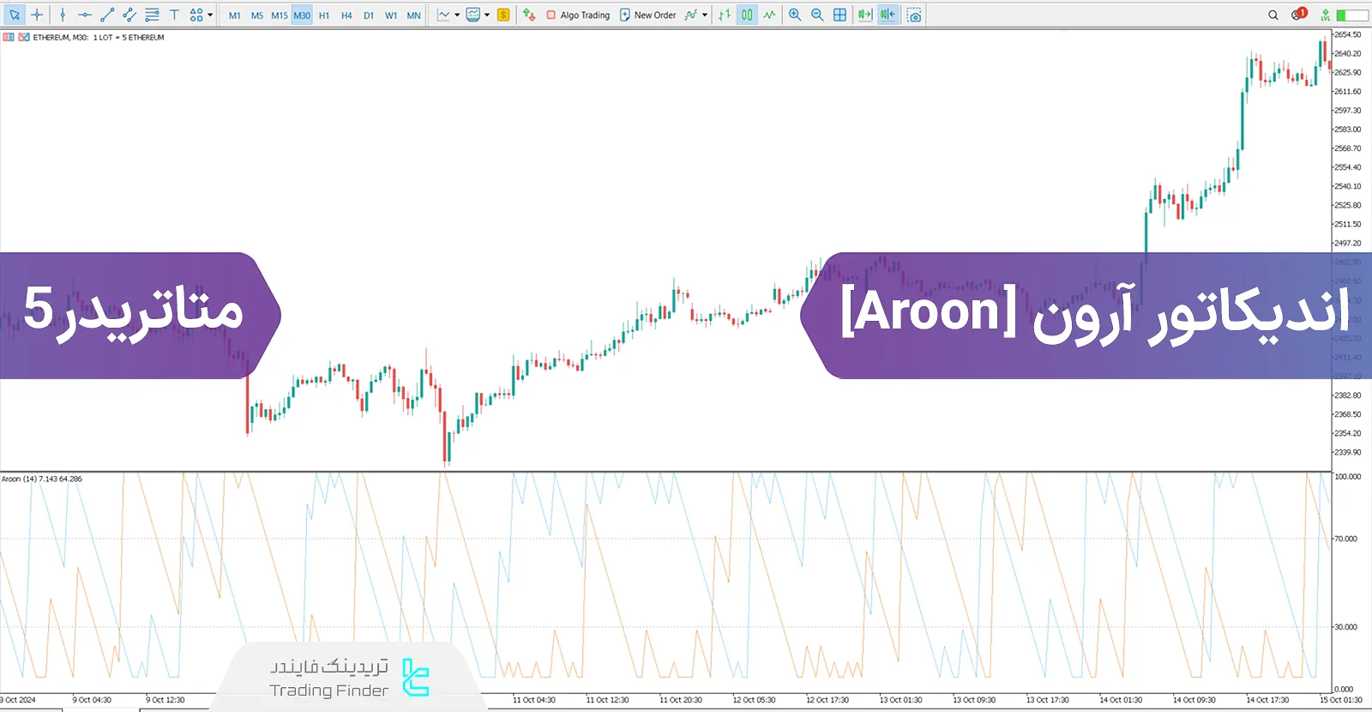
Task: Toggle chart shift from right edge
Action: (888, 15)
